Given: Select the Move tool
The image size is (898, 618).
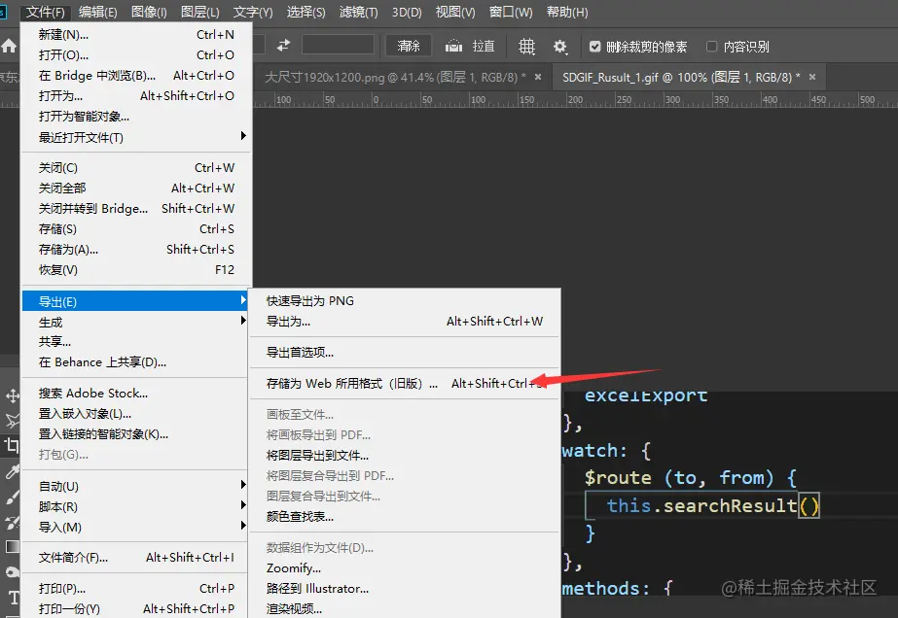Looking at the screenshot, I should click(x=12, y=395).
